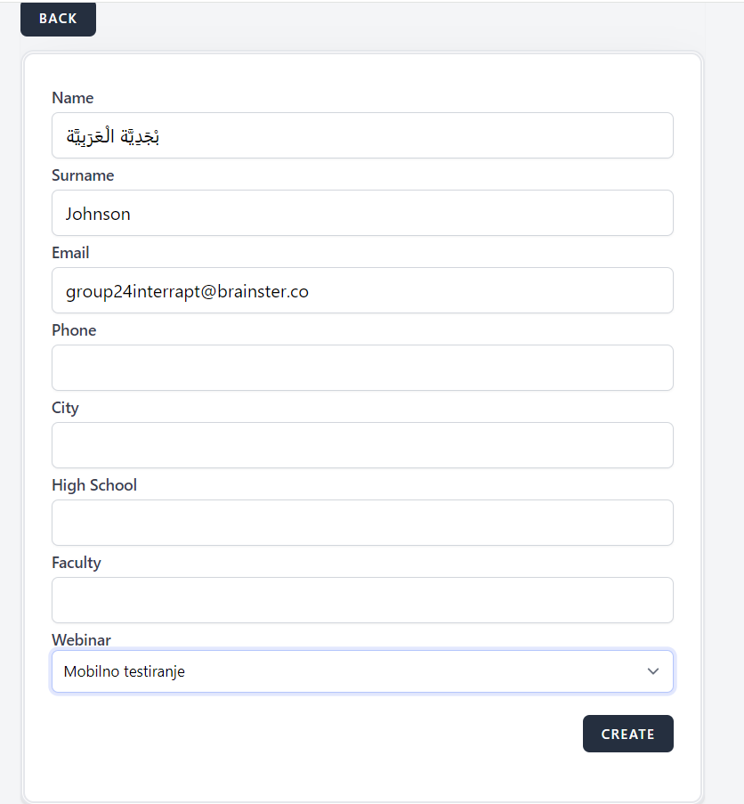Image resolution: width=744 pixels, height=804 pixels.
Task: Click the chevron arrow in Webinar select
Action: click(653, 671)
